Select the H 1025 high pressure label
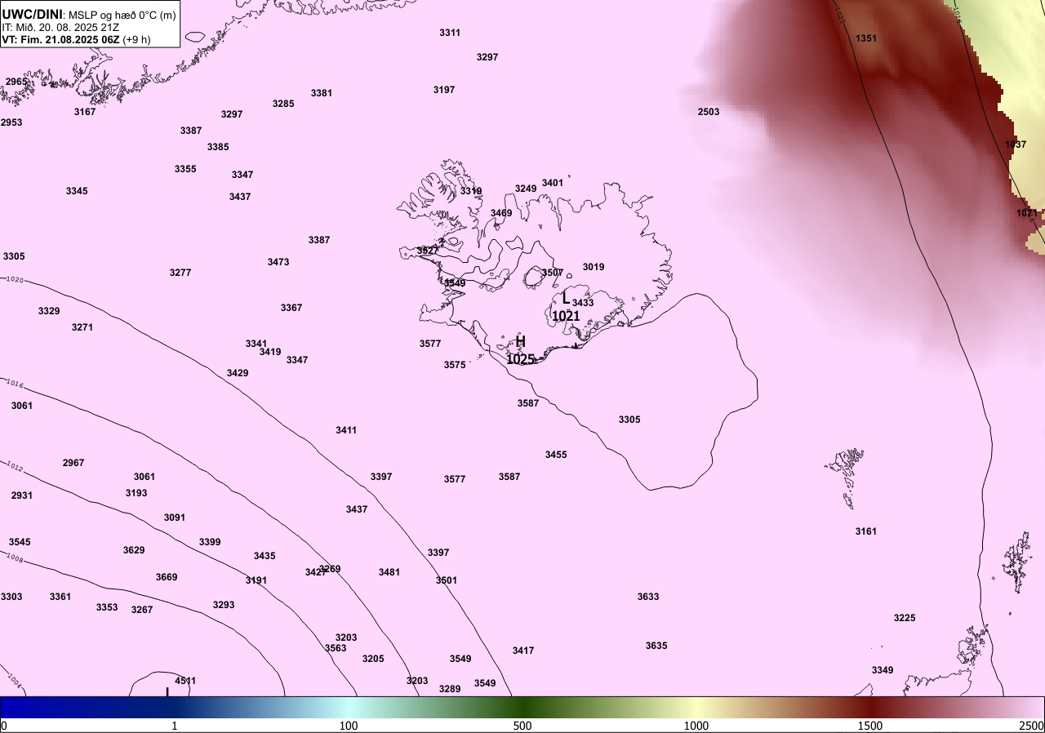 (x=520, y=350)
